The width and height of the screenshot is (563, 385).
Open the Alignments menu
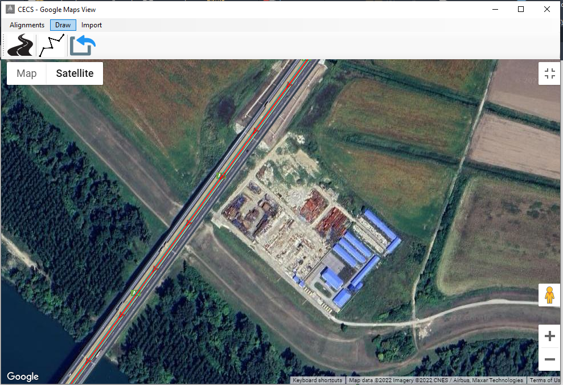click(27, 25)
